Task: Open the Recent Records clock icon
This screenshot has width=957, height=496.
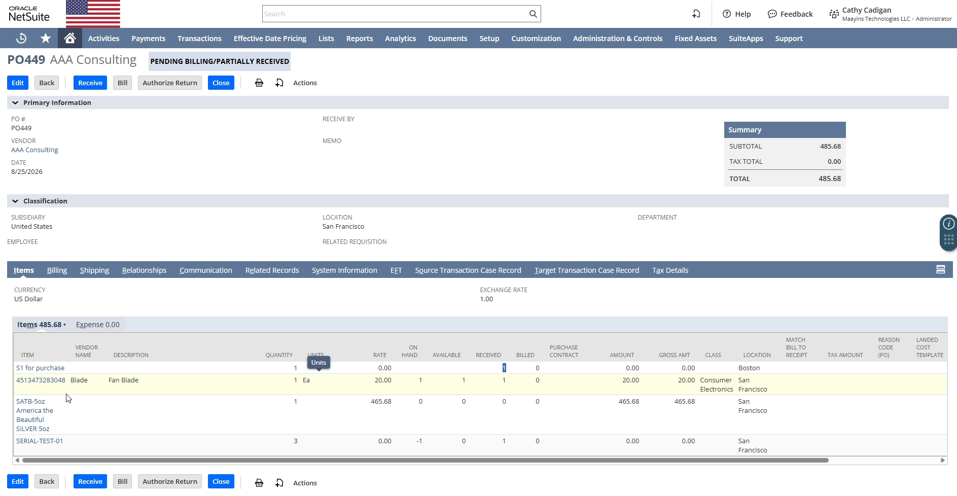Action: point(21,38)
